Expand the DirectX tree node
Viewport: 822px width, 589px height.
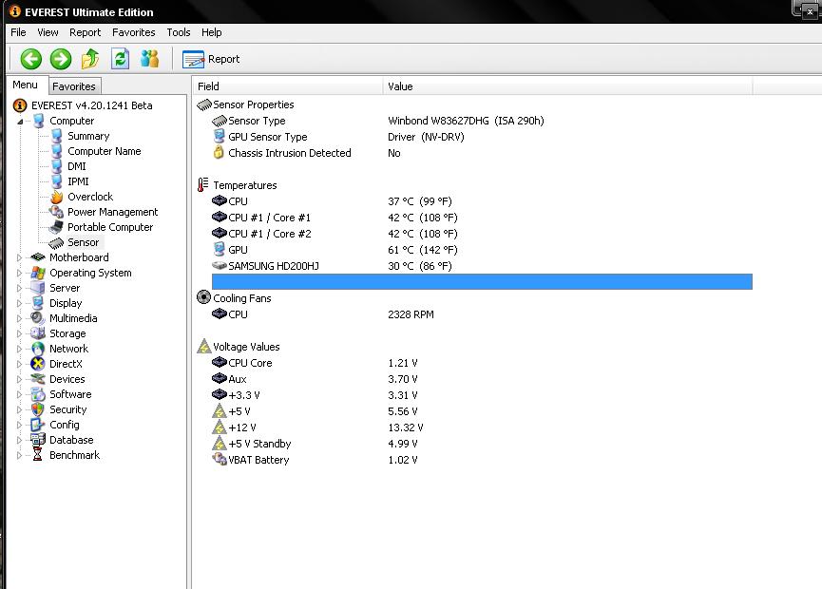19,364
